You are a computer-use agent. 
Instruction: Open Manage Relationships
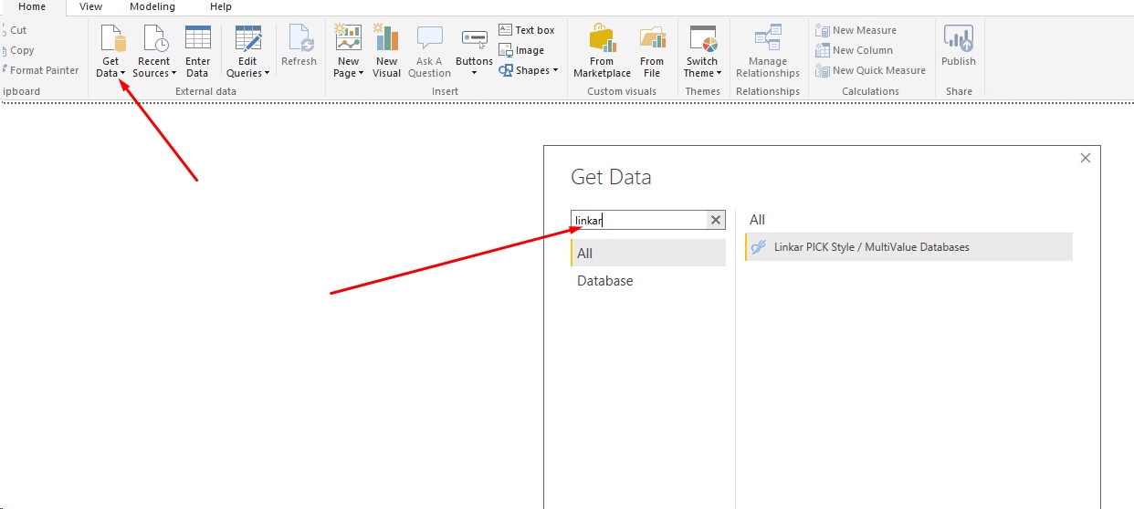tap(768, 51)
